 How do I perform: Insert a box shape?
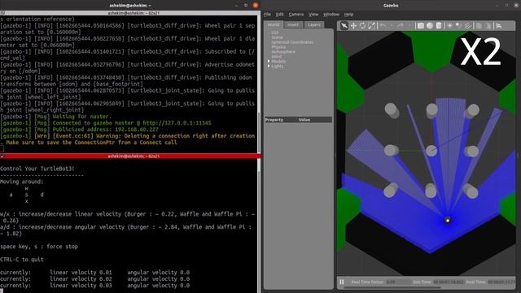tap(420, 25)
